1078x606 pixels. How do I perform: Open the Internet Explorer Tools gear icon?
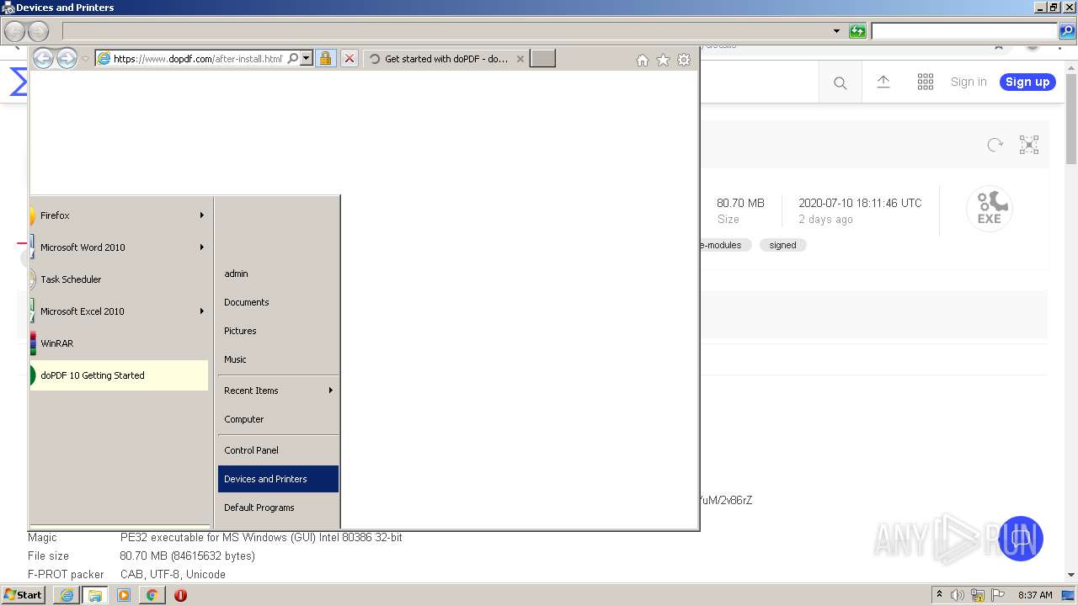click(684, 60)
